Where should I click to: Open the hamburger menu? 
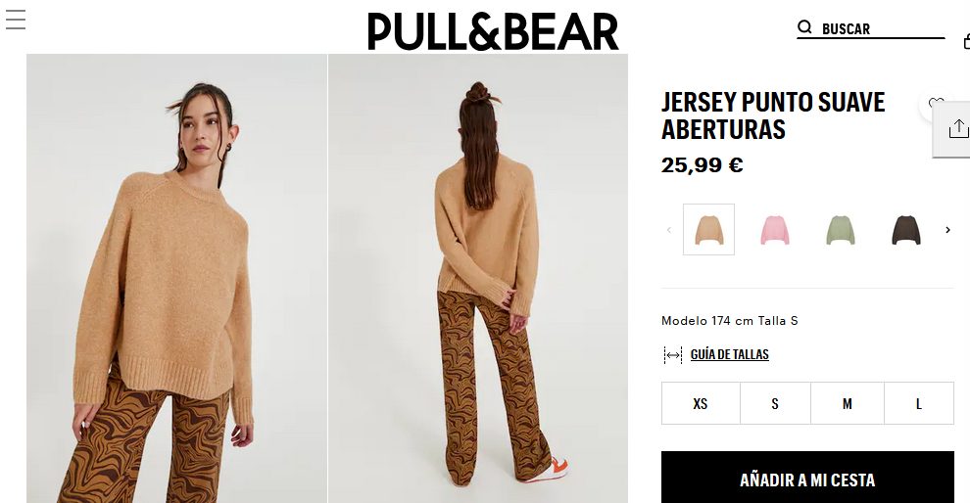(16, 20)
